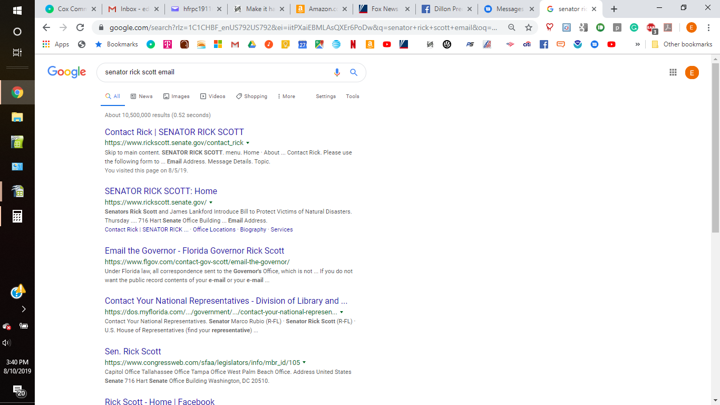Screen dimensions: 720x405
Task: Go back to the previous page
Action: pyautogui.click(x=46, y=27)
